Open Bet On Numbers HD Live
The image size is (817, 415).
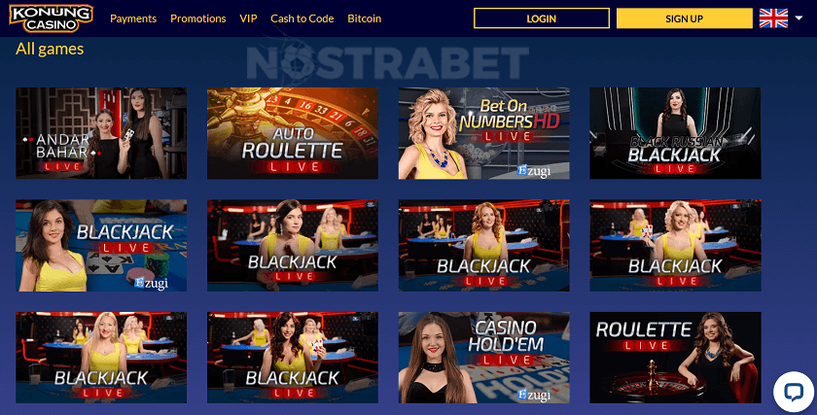(x=484, y=133)
